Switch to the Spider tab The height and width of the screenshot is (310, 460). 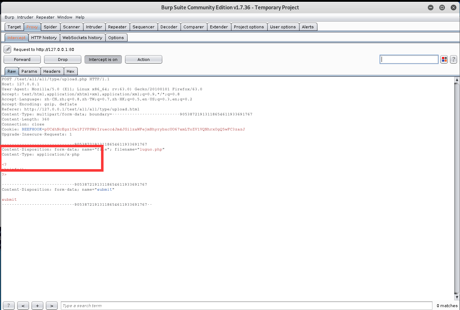coord(51,27)
